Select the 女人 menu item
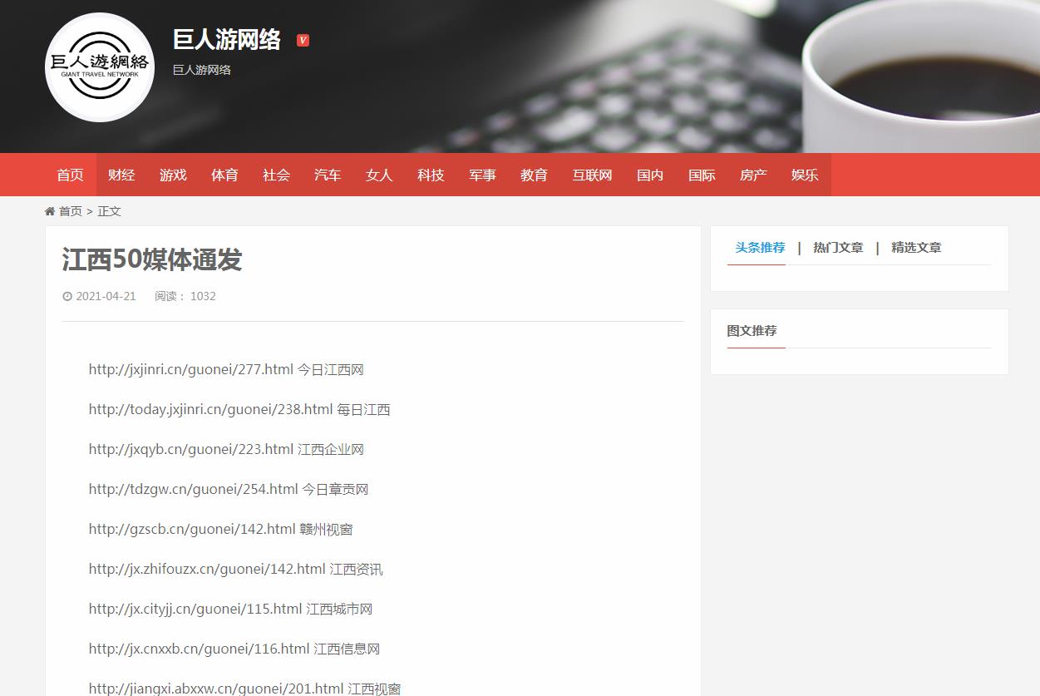 (x=379, y=175)
